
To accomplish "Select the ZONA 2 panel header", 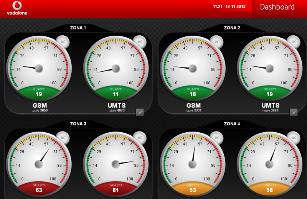I will [x=232, y=28].
